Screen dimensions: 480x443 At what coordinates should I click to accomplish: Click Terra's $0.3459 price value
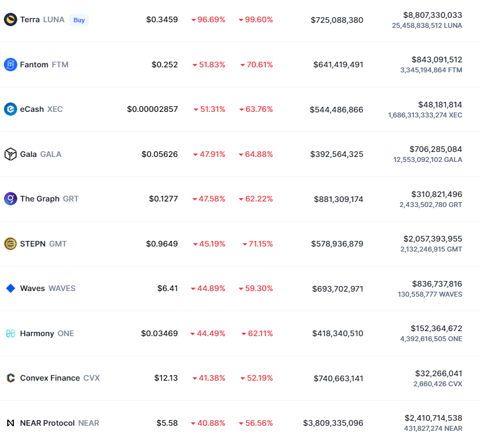(162, 19)
